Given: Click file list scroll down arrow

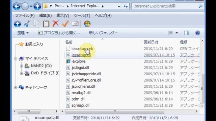Looking at the screenshot, I should 202,106.
